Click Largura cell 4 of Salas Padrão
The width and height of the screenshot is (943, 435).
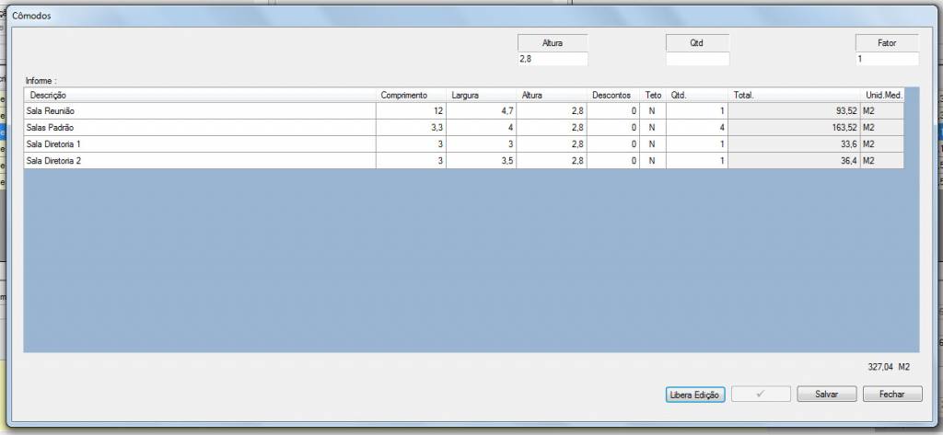(x=481, y=128)
